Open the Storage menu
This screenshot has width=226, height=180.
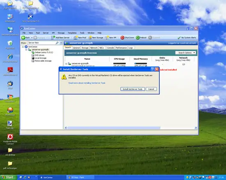click(x=61, y=33)
